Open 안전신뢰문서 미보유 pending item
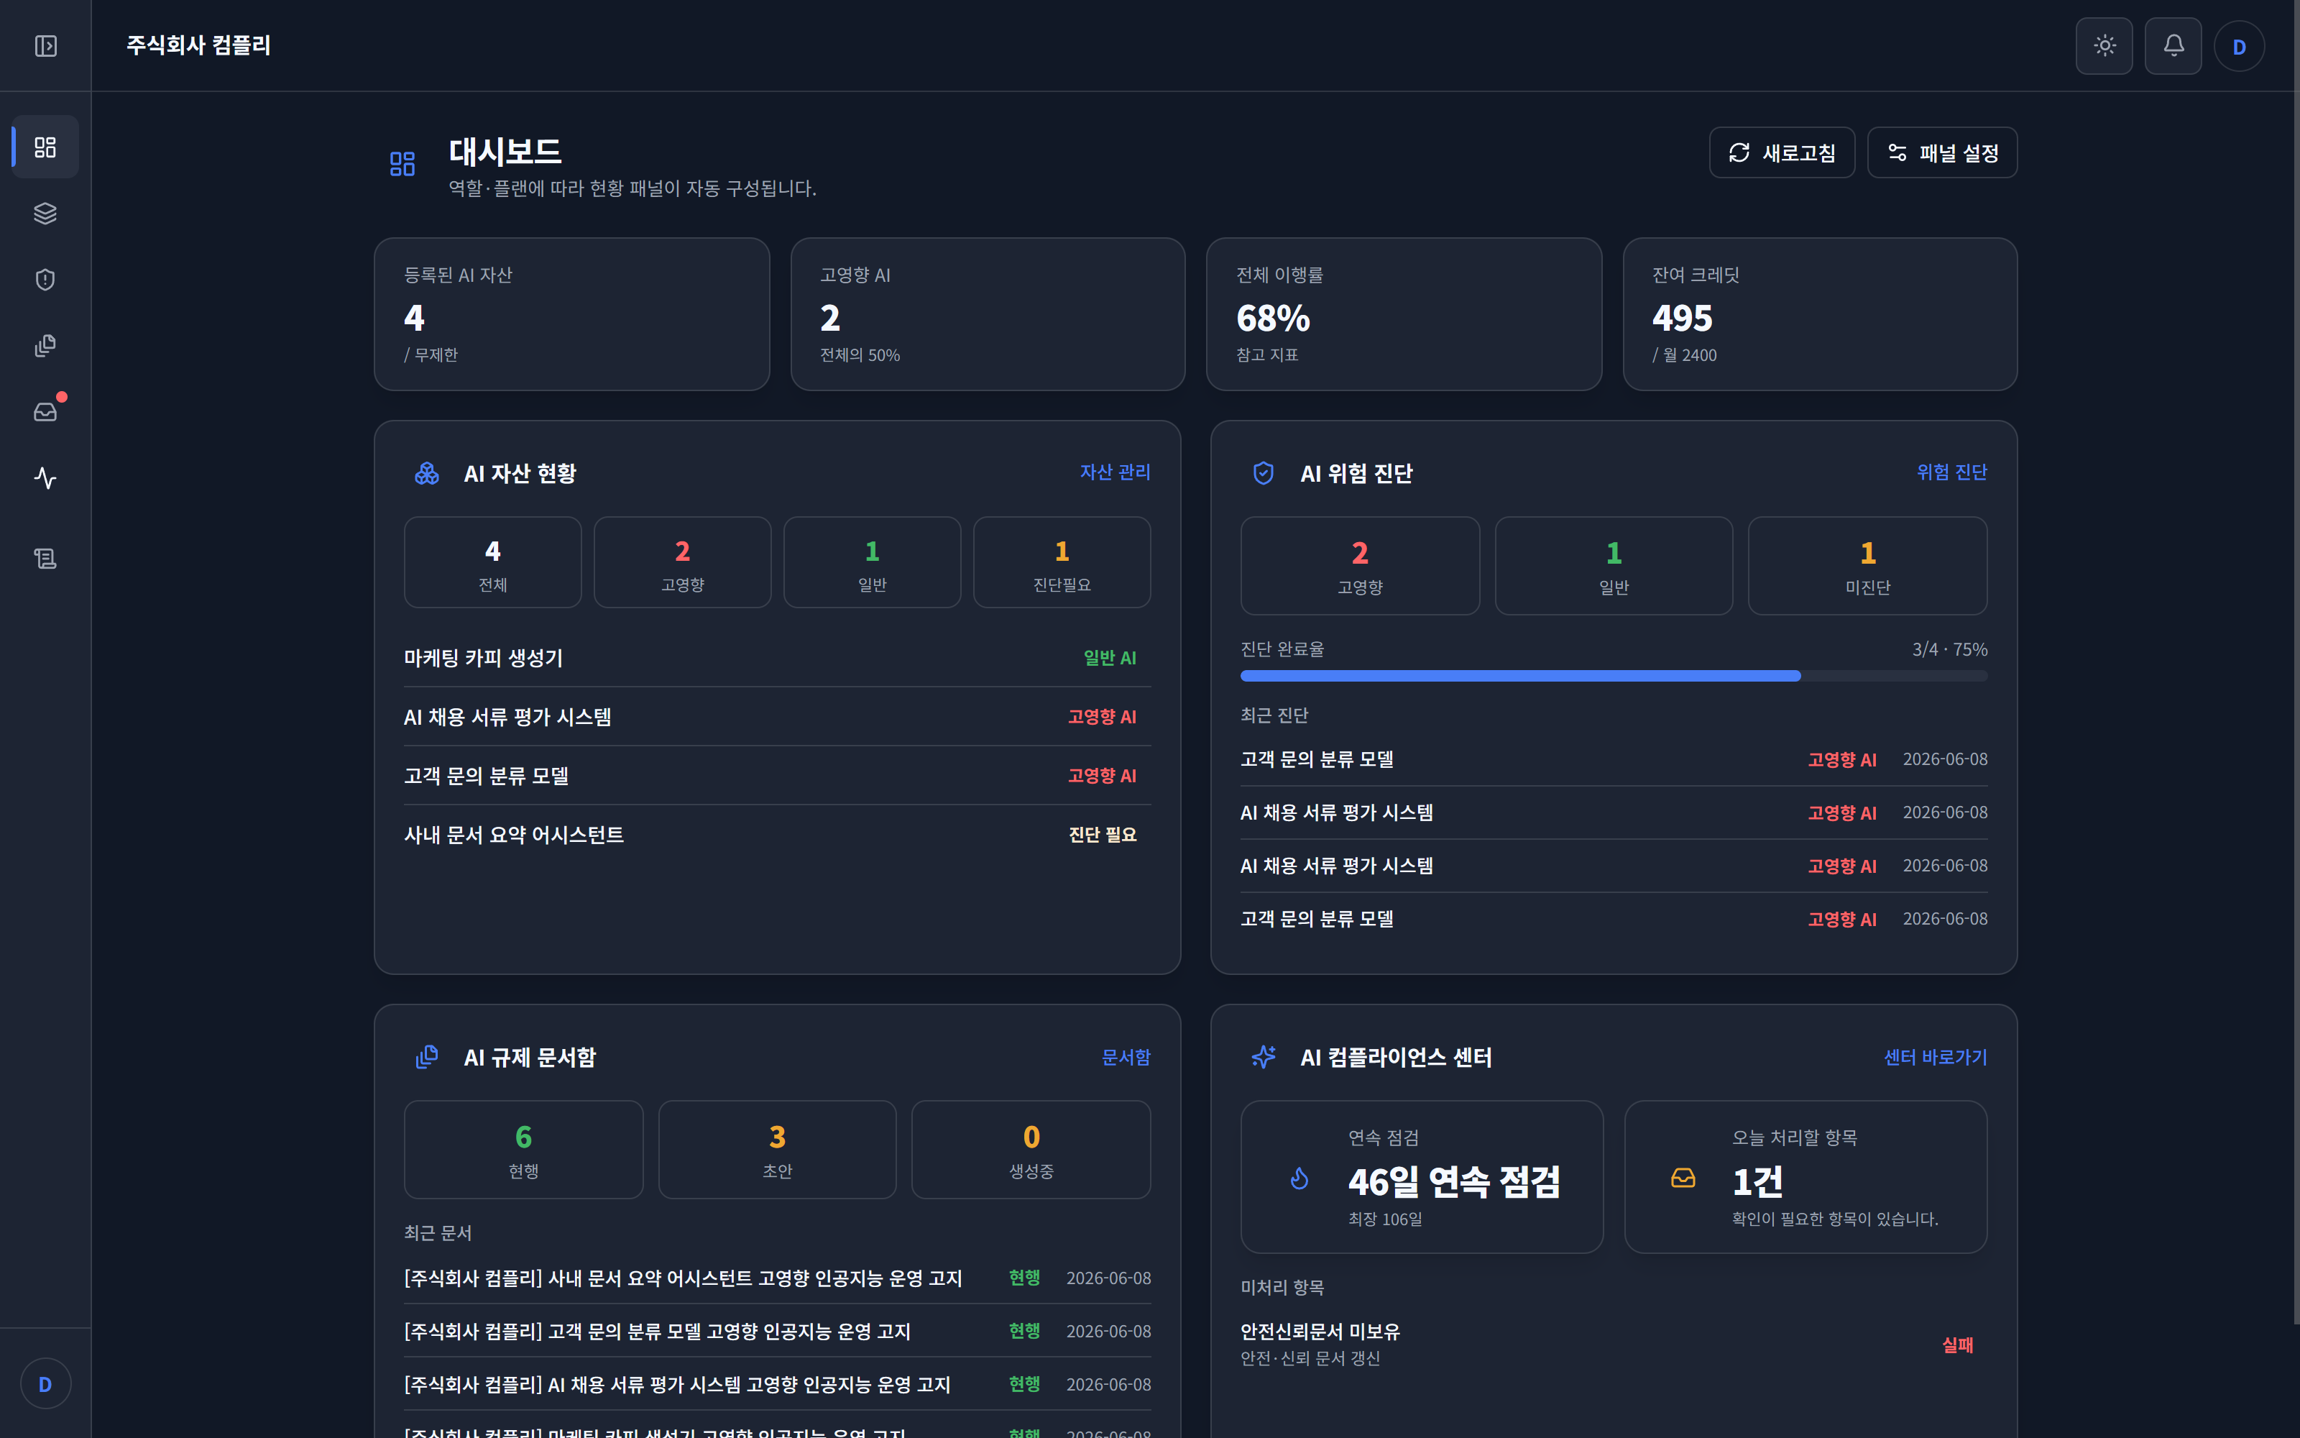 click(x=1614, y=1345)
